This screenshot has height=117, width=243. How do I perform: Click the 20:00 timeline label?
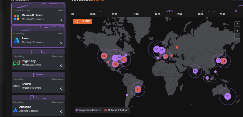201,14
